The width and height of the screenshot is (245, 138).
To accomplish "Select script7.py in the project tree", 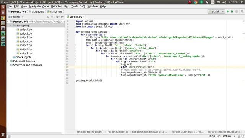I will [26, 53].
